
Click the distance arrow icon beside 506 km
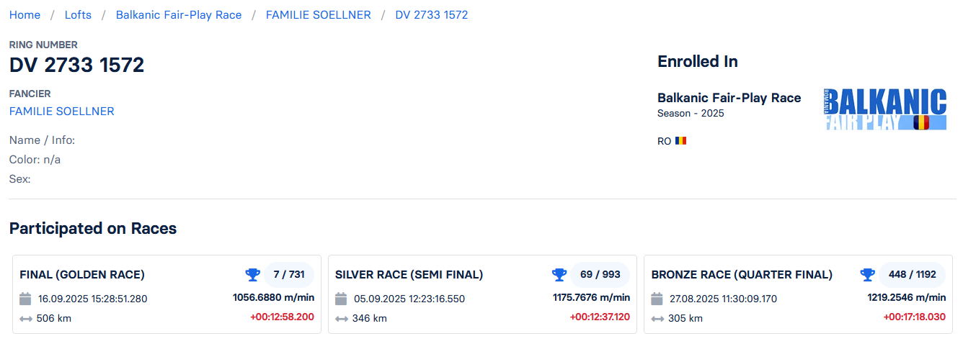click(25, 318)
